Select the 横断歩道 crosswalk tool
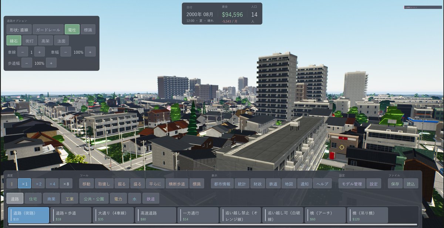The height and width of the screenshot is (228, 444). click(176, 183)
